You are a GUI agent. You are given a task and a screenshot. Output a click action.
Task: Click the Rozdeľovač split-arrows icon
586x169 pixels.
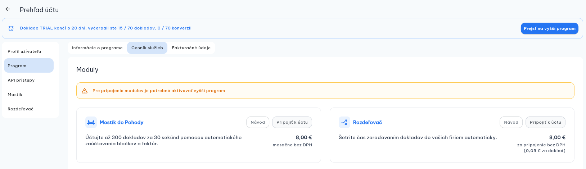coord(344,122)
